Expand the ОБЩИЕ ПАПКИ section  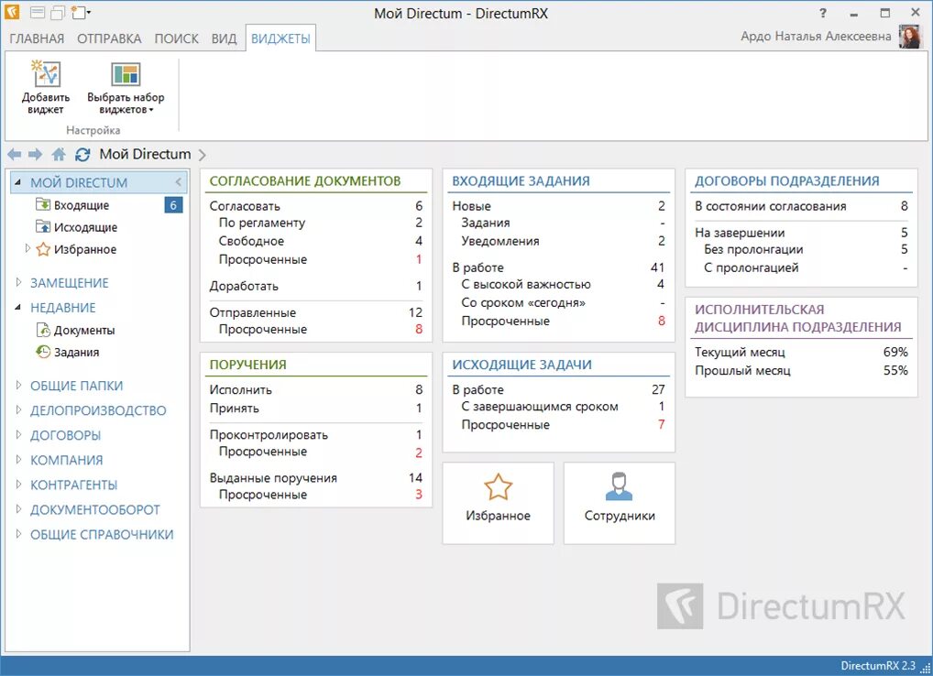click(18, 386)
